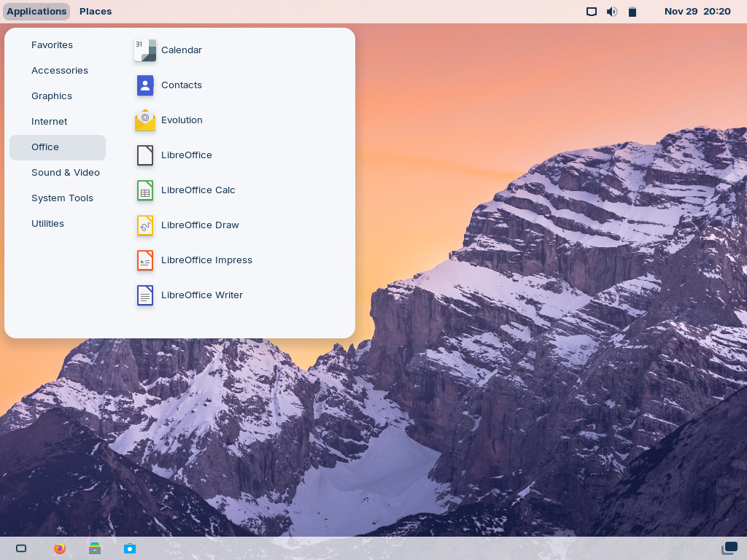Launch Evolution mail client
The width and height of the screenshot is (747, 560).
point(182,120)
